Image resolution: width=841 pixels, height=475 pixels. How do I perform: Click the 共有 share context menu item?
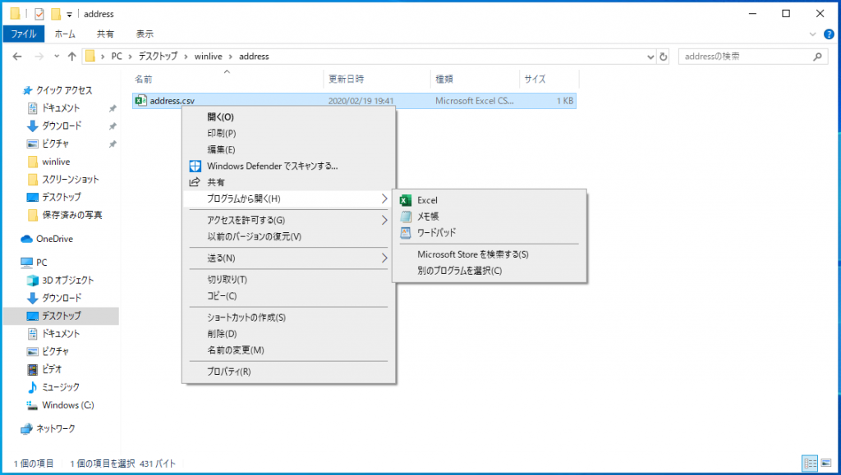click(x=216, y=182)
